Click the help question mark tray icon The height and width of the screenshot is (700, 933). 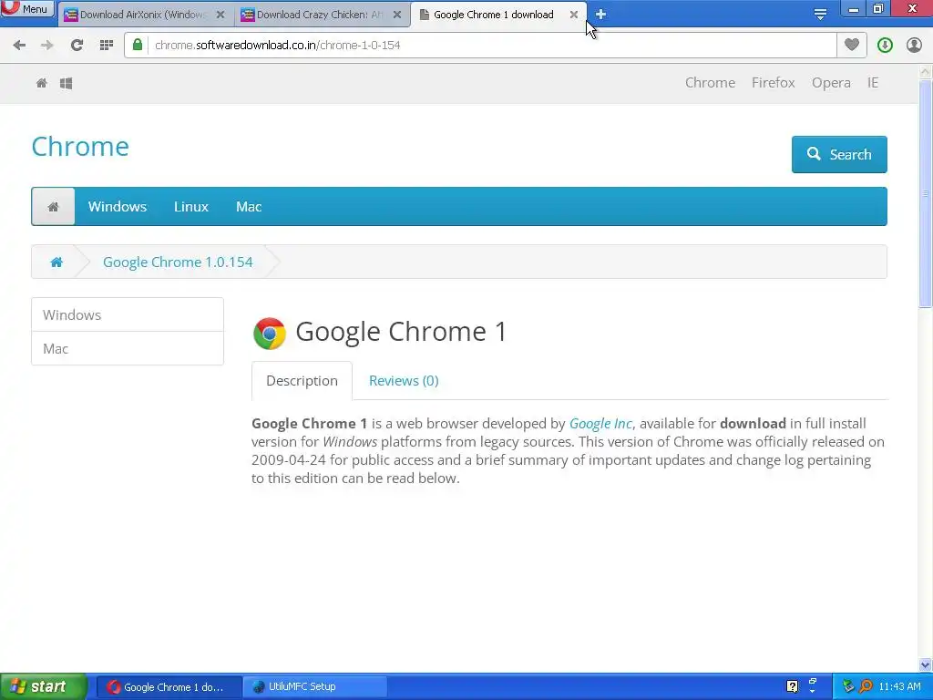coord(792,686)
